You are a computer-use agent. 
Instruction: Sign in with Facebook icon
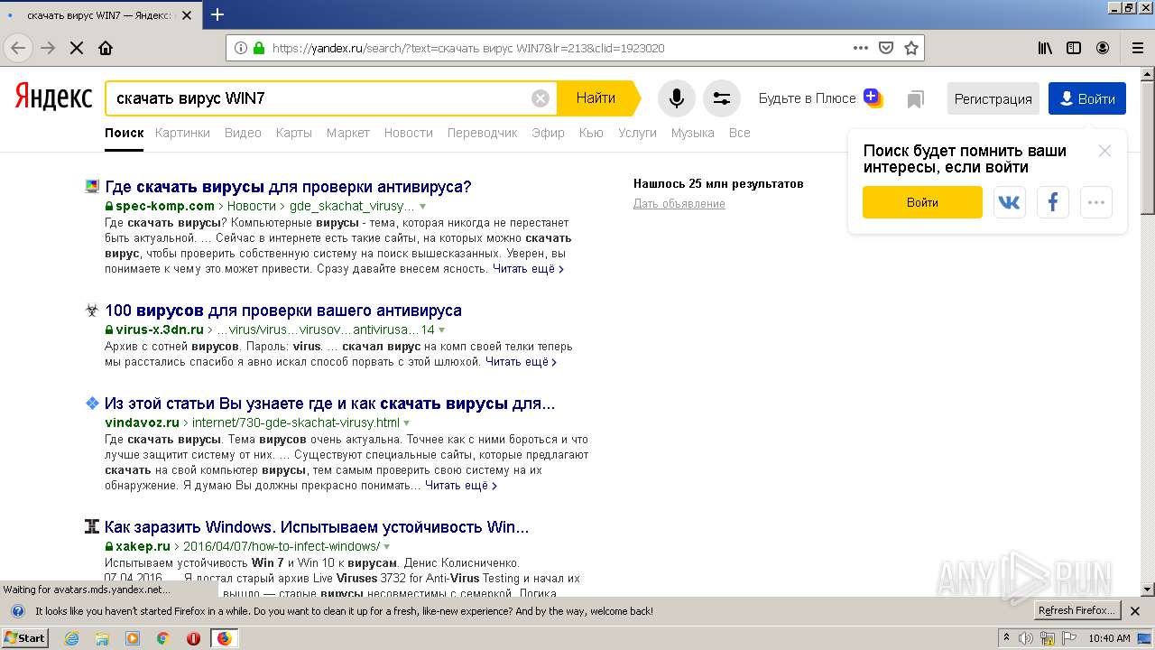pyautogui.click(x=1053, y=202)
